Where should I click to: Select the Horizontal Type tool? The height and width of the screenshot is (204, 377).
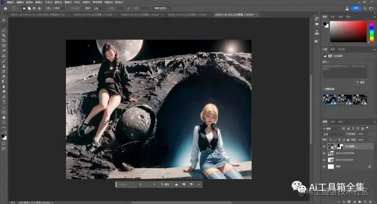pyautogui.click(x=4, y=101)
